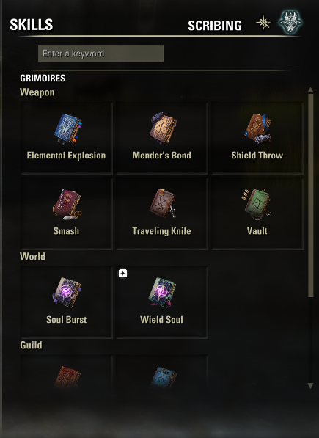The height and width of the screenshot is (438, 319).
Task: Switch to the star-shaped skills tab icon
Action: pyautogui.click(x=263, y=23)
